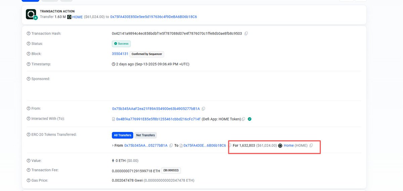Copy the Interacted With contract address
The width and height of the screenshot is (403, 191).
[243, 119]
